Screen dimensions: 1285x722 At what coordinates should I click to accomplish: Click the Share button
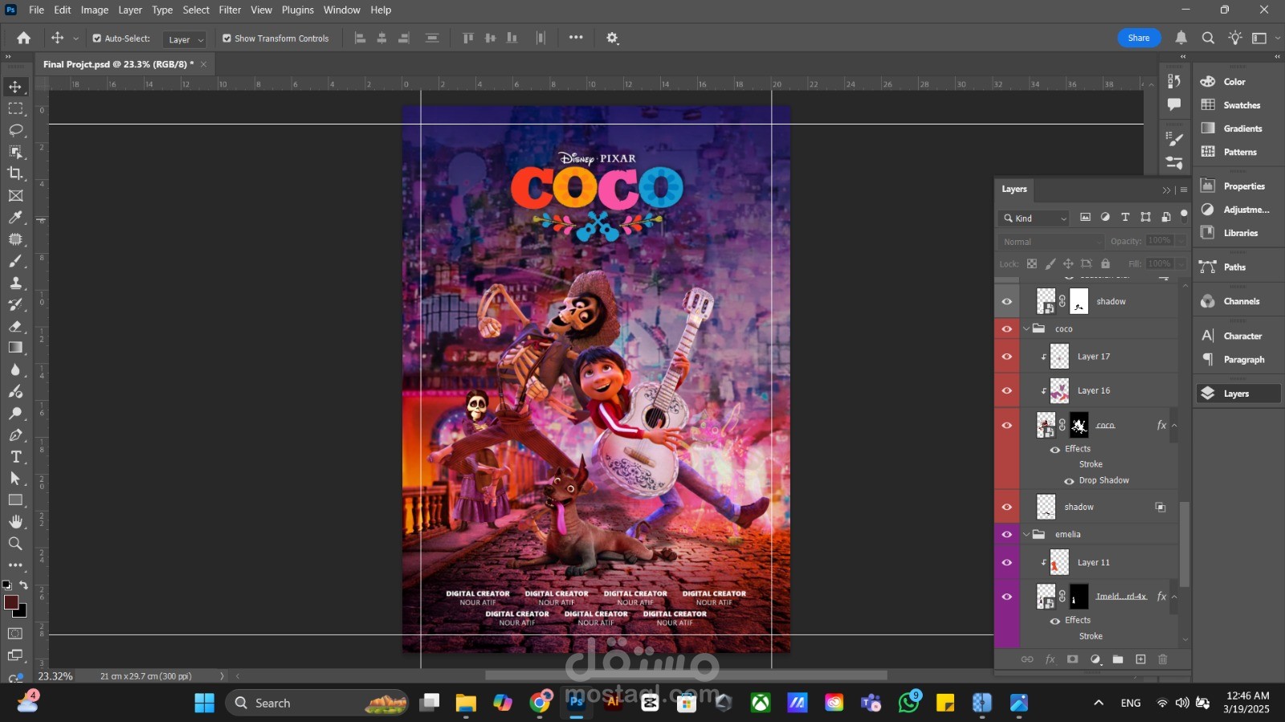coord(1139,38)
